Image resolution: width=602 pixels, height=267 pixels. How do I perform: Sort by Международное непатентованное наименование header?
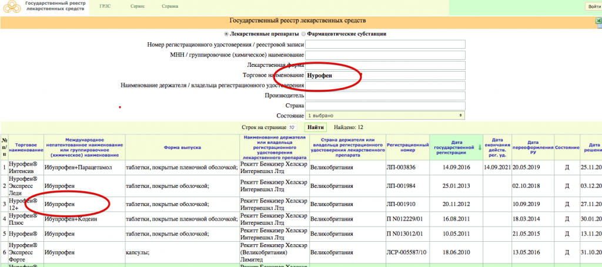coord(85,148)
